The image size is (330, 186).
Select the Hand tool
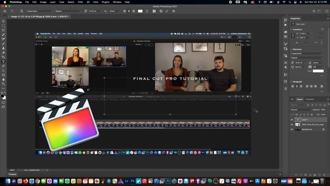click(4, 80)
